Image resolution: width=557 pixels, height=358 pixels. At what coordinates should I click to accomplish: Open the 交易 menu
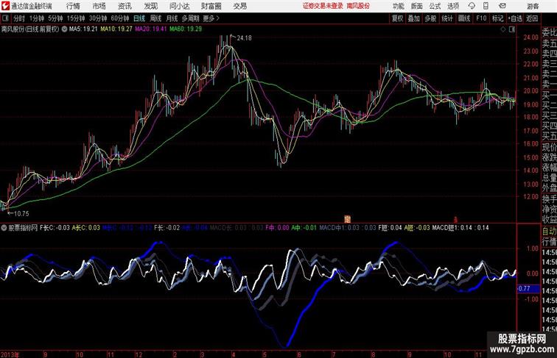[x=240, y=6]
